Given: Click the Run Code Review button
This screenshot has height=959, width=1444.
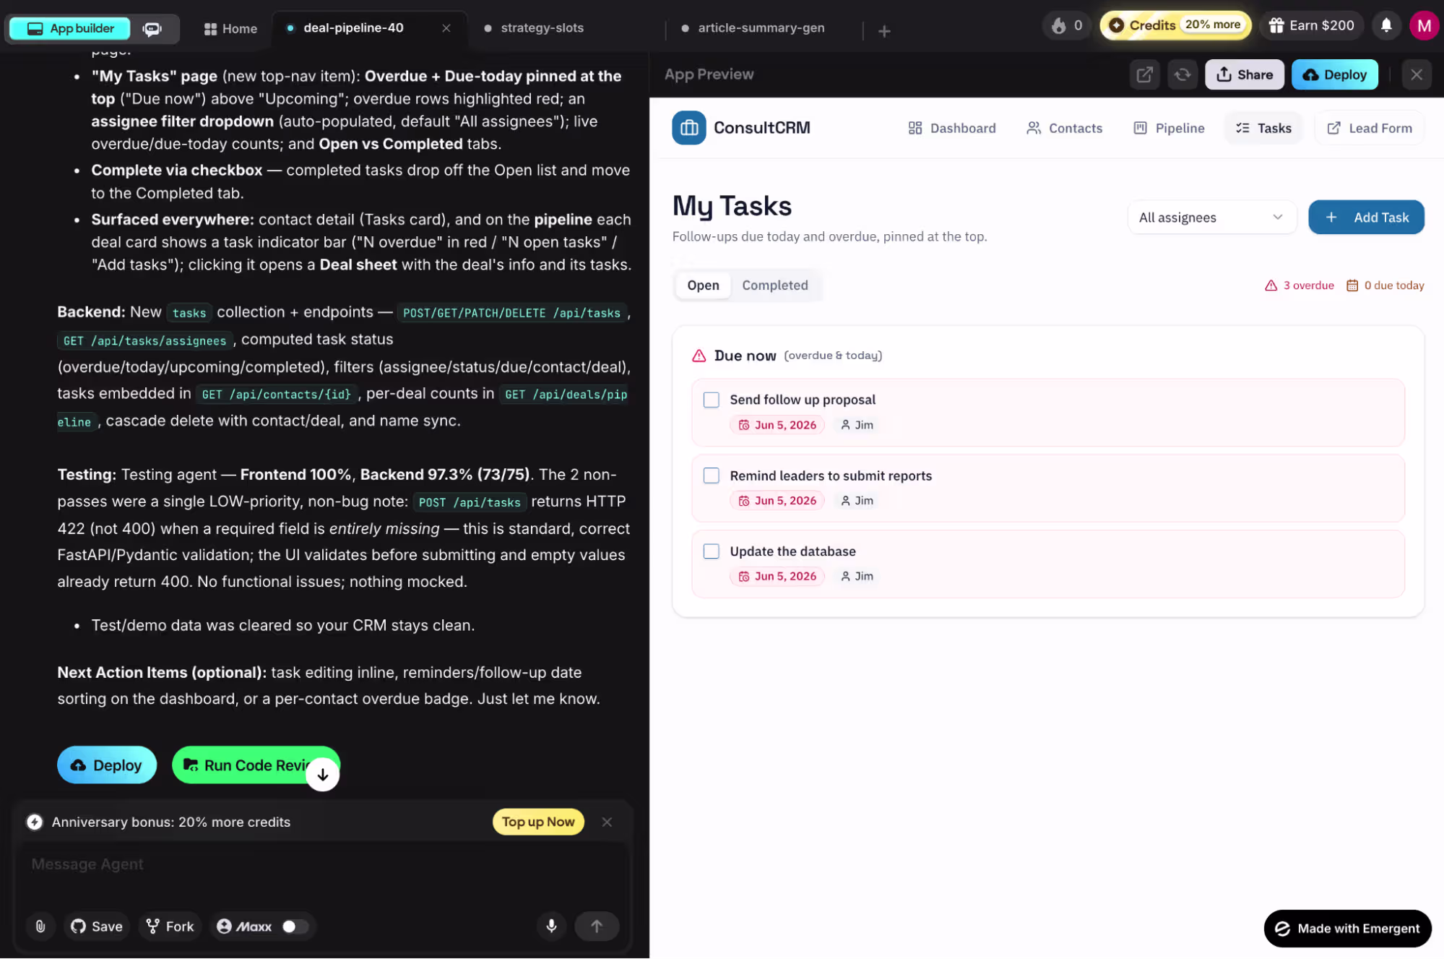Looking at the screenshot, I should click(x=256, y=765).
